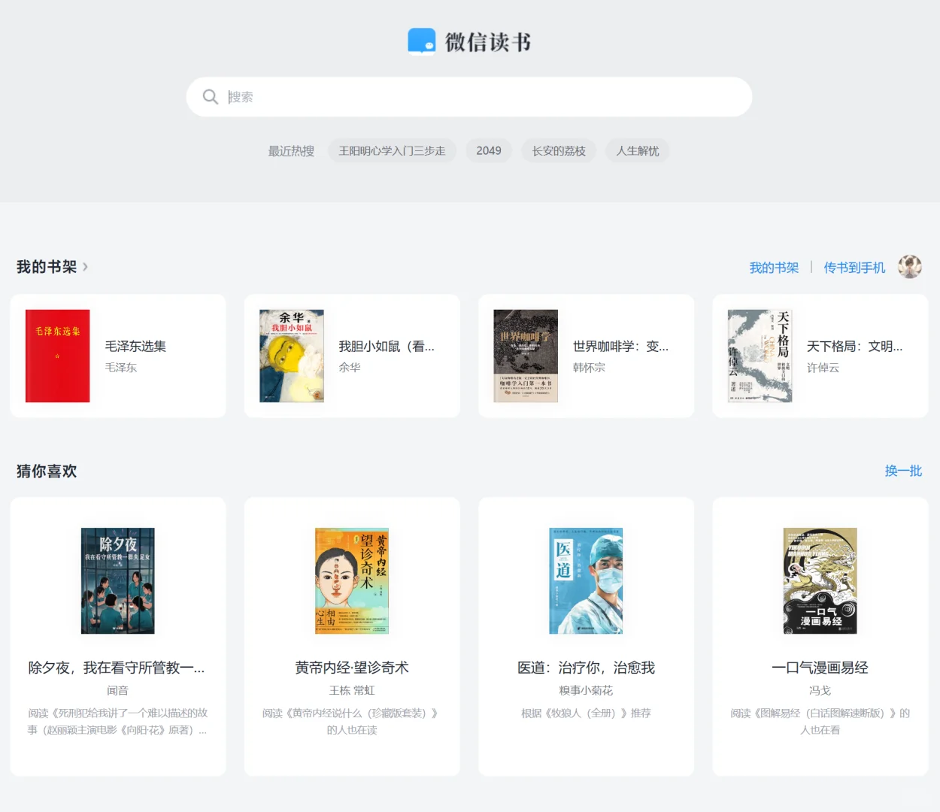Screen dimensions: 940x812
Task: Select the 2049 hot search tag
Action: point(489,150)
